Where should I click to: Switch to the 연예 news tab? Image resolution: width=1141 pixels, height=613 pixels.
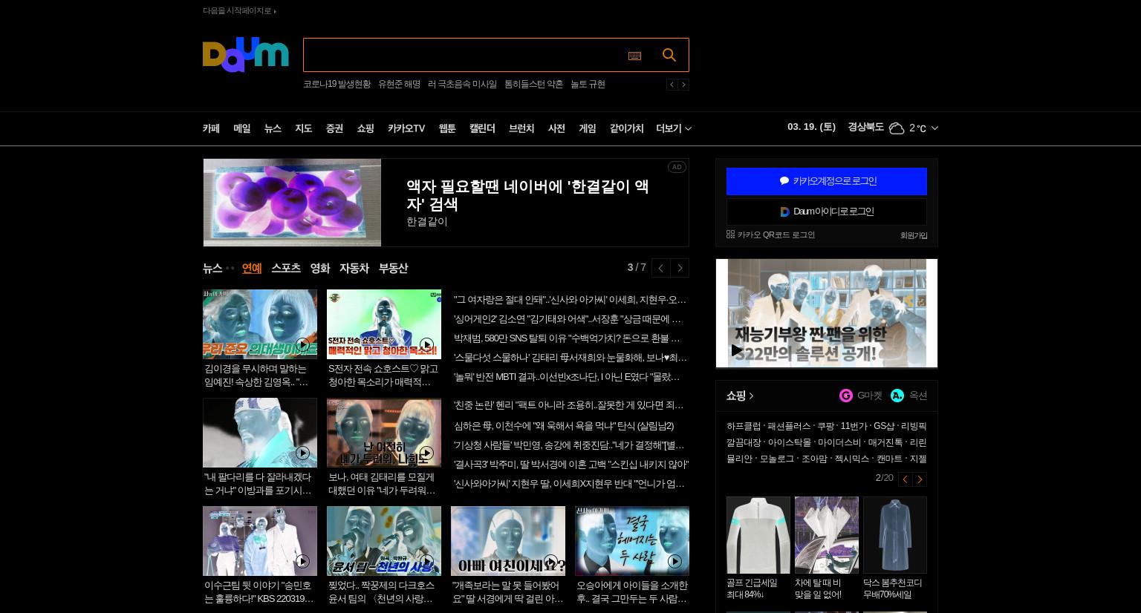click(x=252, y=268)
